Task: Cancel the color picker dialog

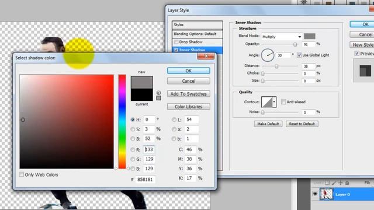Action: (x=188, y=81)
